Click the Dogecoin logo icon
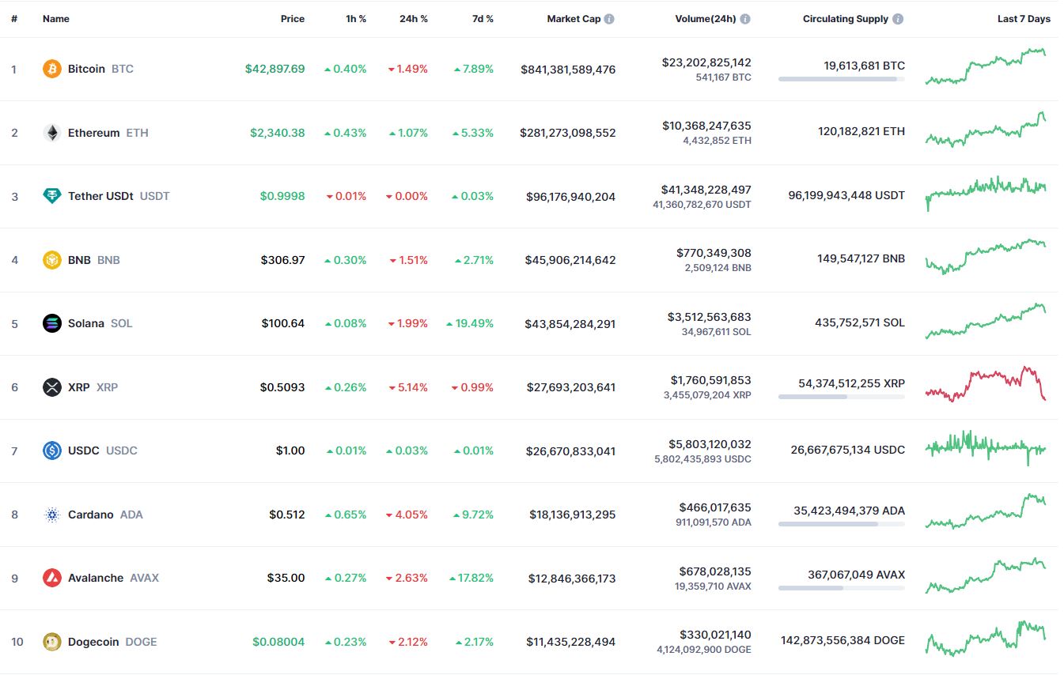 point(51,642)
